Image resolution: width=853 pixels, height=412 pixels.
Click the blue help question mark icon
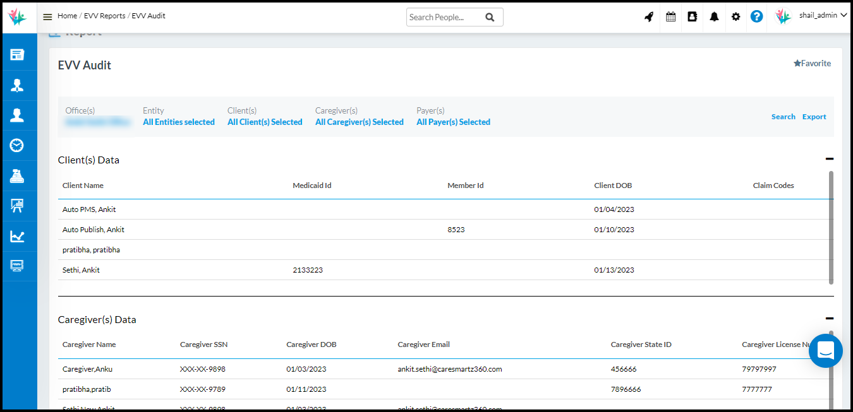pos(756,17)
